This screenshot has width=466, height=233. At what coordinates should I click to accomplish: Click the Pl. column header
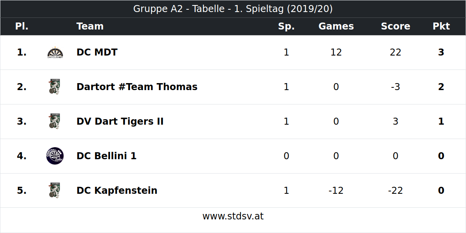(x=22, y=26)
